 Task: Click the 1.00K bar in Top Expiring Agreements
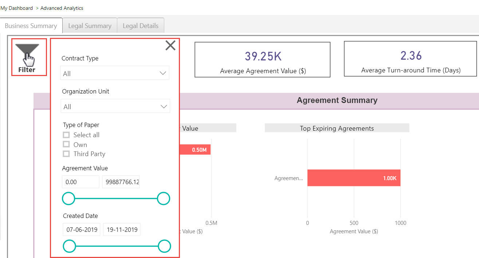click(354, 178)
